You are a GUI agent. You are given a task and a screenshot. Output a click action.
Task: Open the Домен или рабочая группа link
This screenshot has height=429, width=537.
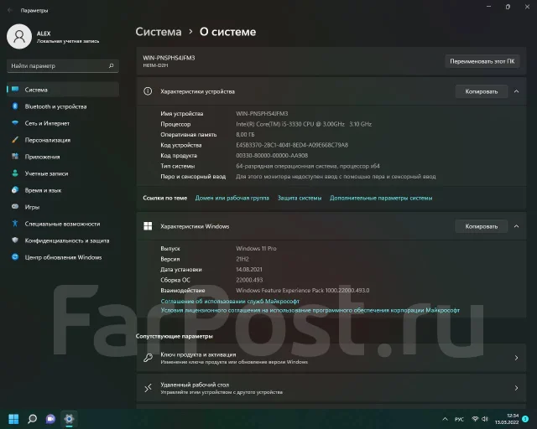pos(232,198)
